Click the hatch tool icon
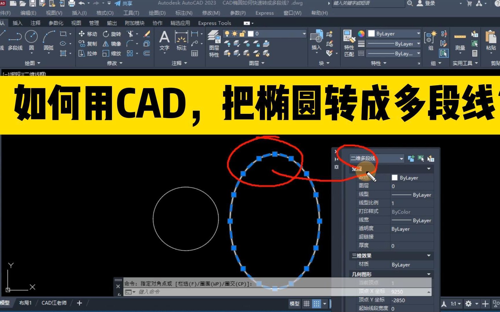 pos(63,53)
